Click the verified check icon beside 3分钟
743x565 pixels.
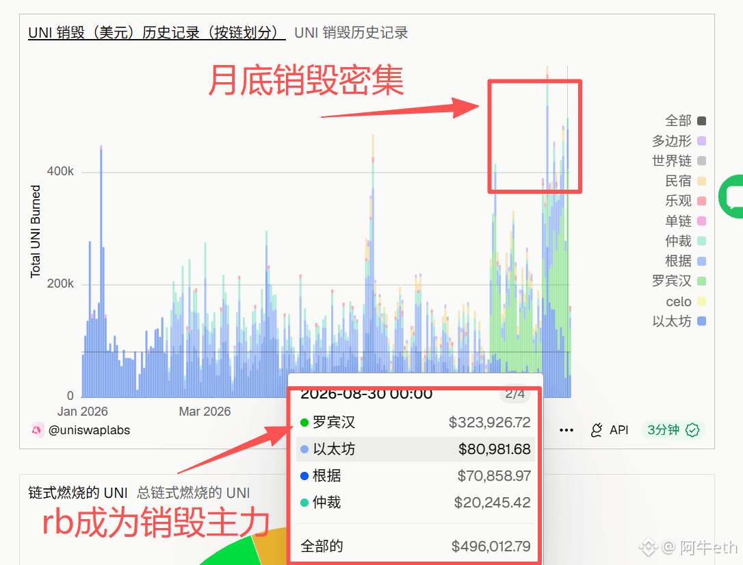692,430
